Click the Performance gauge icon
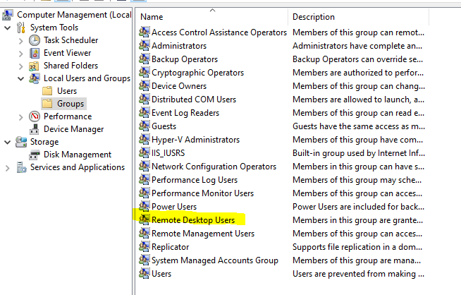Screen dimensions: 461x295 35,116
